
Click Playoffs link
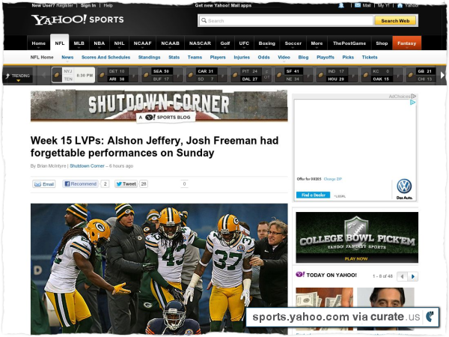pyautogui.click(x=326, y=58)
